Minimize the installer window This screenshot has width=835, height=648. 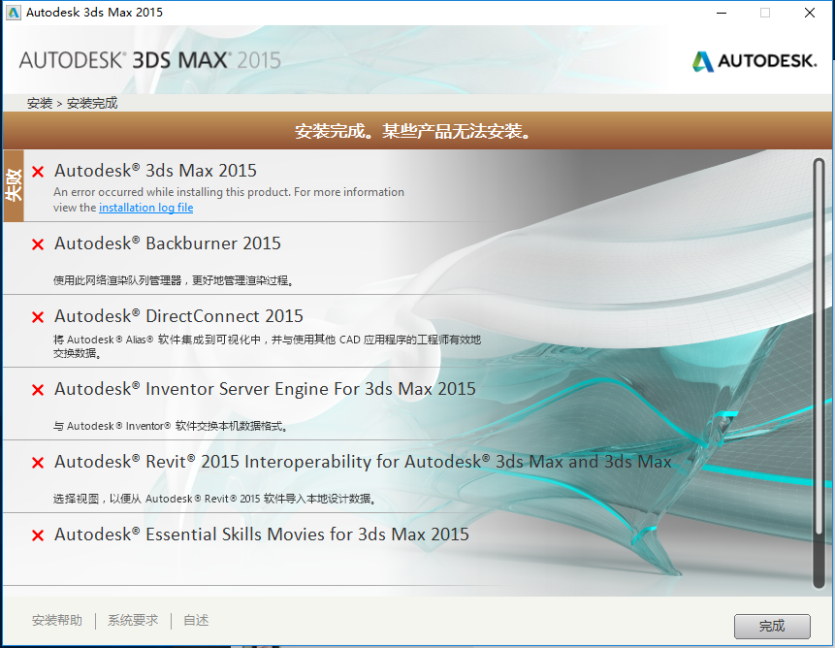tap(722, 13)
